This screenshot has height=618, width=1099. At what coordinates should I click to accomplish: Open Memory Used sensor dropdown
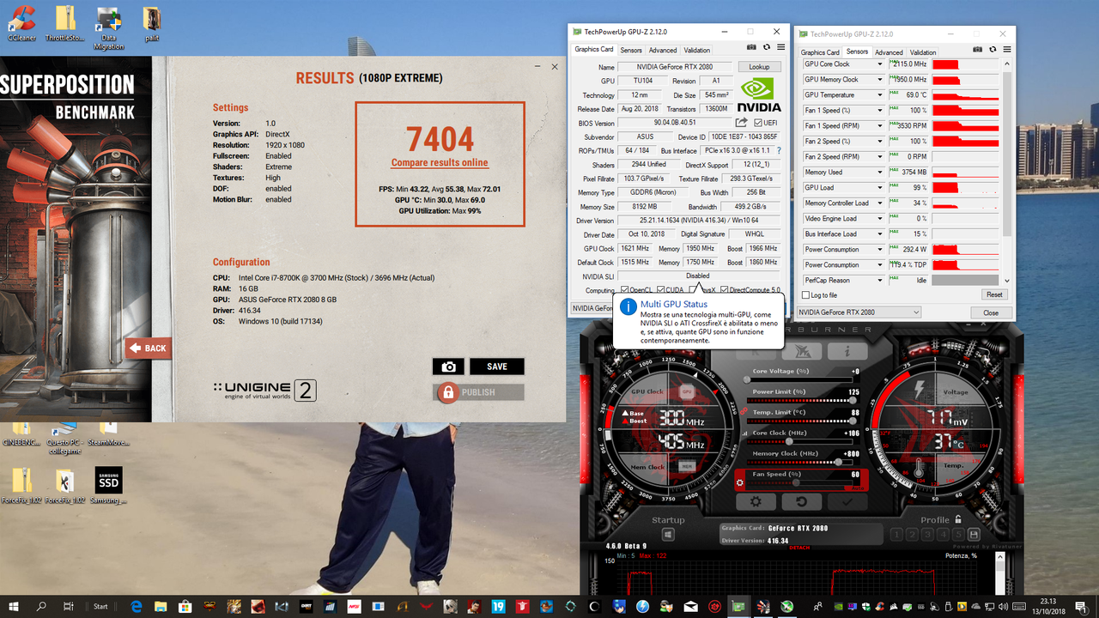879,173
